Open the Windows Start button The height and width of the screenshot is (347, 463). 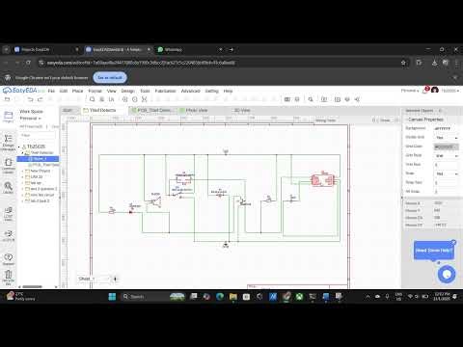[112, 297]
